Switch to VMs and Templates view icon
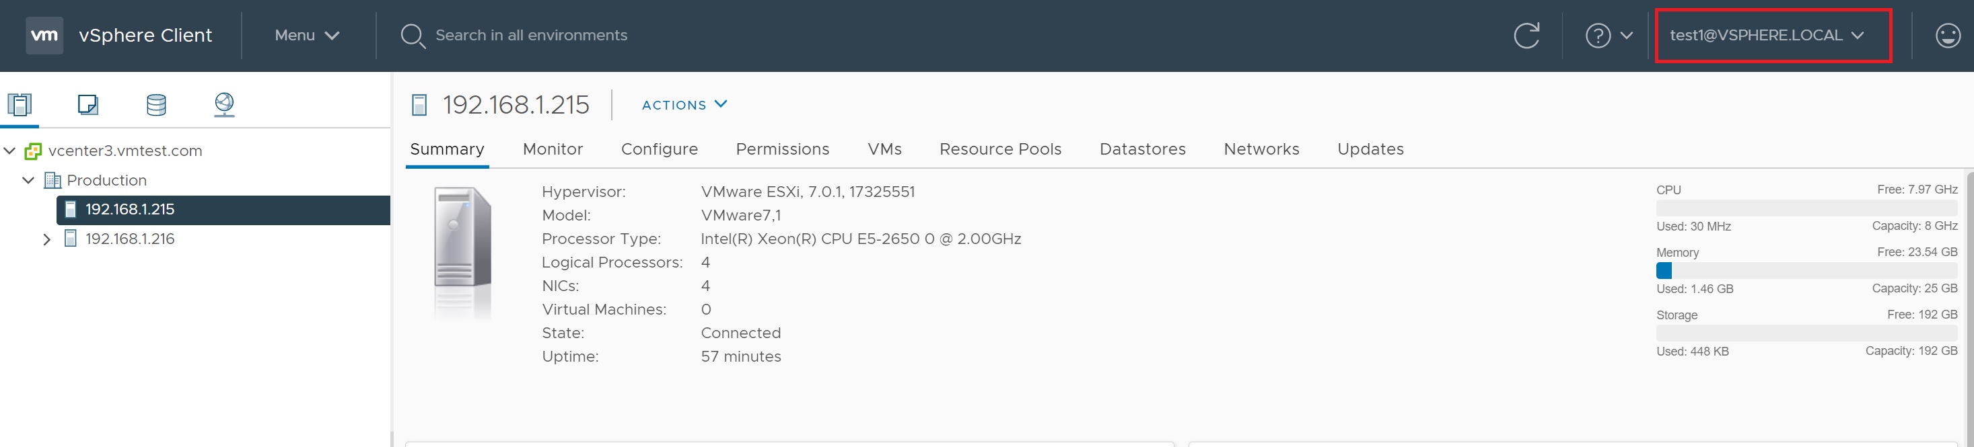 (88, 104)
